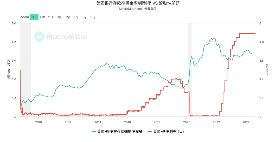This screenshot has height=142, width=275.
Task: Switch zoom range to 1y
Action: pyautogui.click(x=59, y=17)
